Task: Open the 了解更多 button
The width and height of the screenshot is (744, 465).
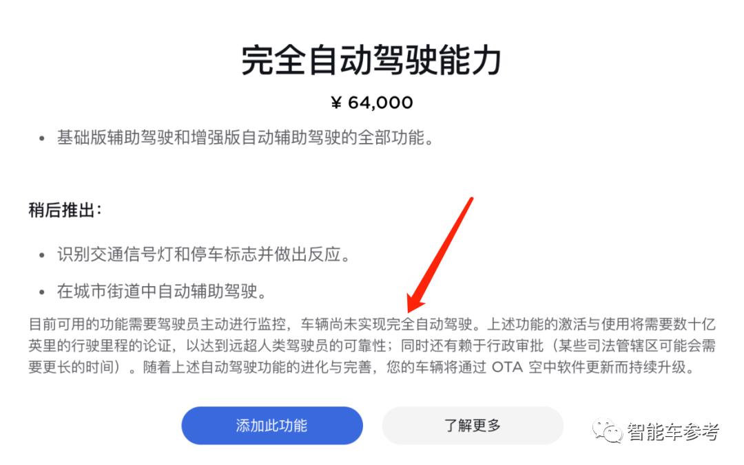Action: click(x=473, y=425)
